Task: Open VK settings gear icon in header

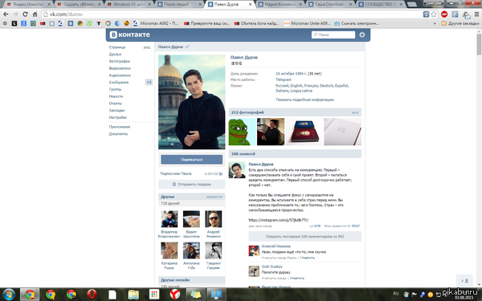Action: click(x=362, y=35)
